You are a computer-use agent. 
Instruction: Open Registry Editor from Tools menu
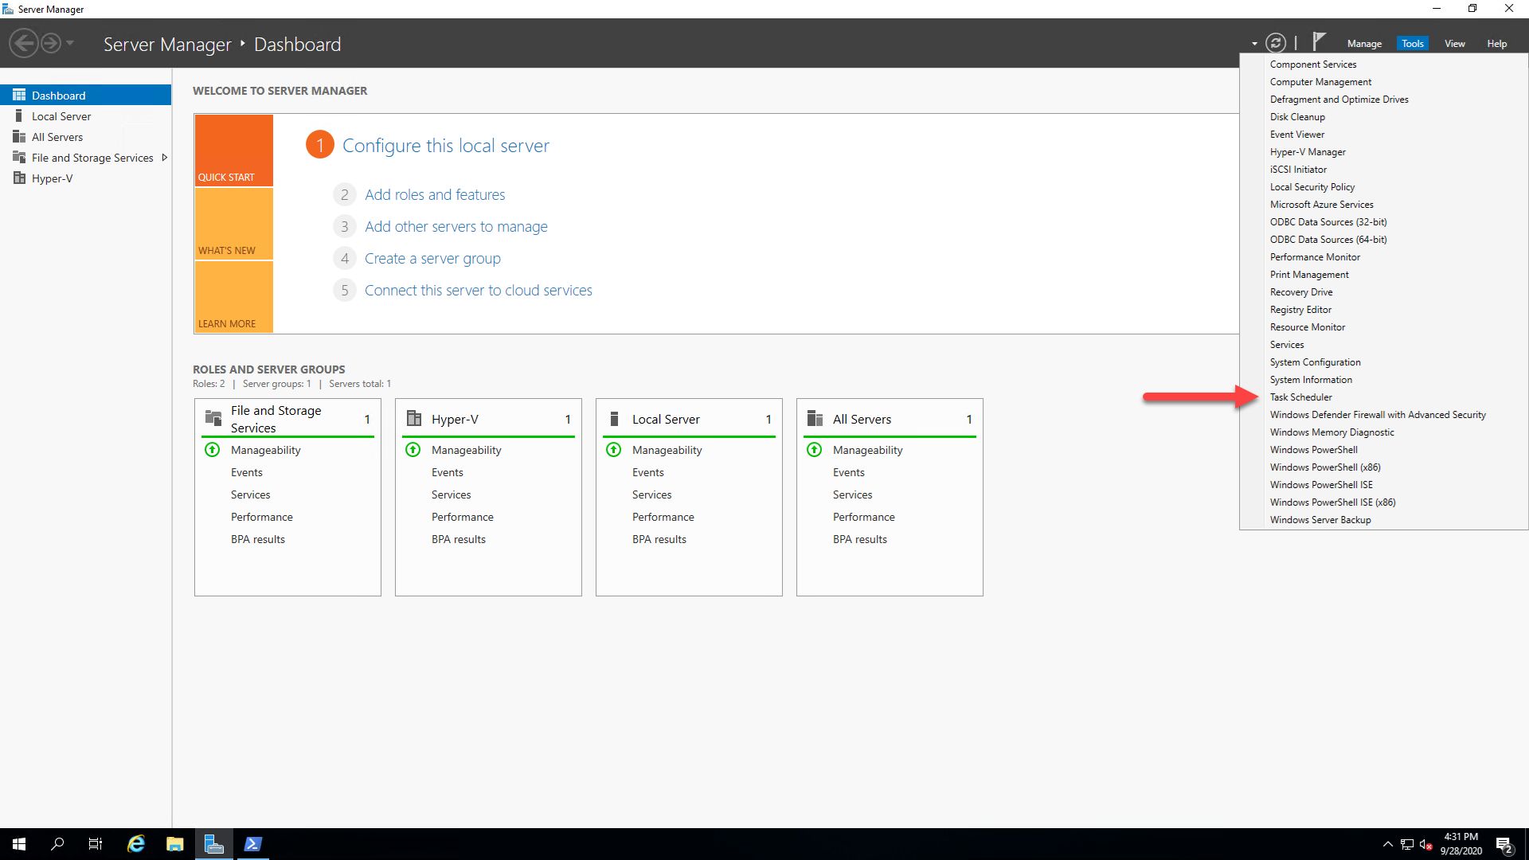[x=1384, y=310]
